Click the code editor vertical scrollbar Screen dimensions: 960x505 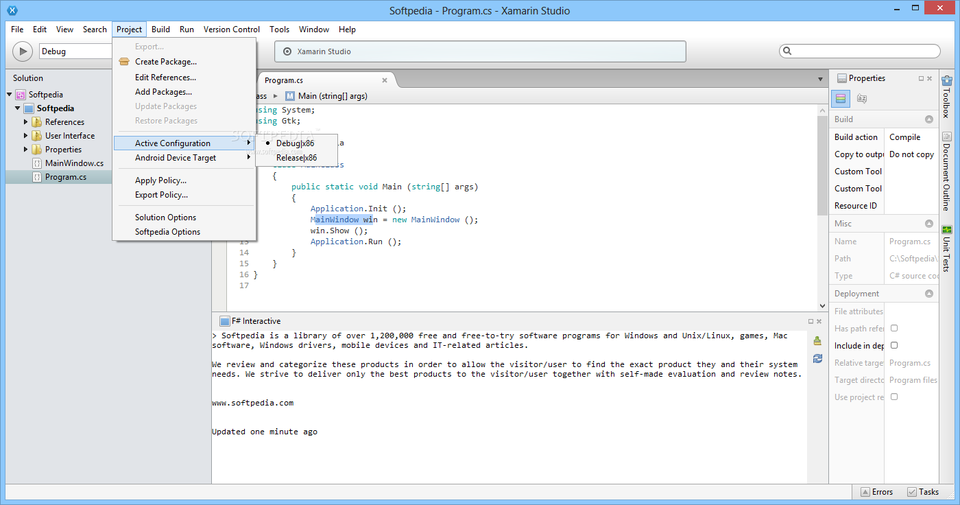[823, 165]
